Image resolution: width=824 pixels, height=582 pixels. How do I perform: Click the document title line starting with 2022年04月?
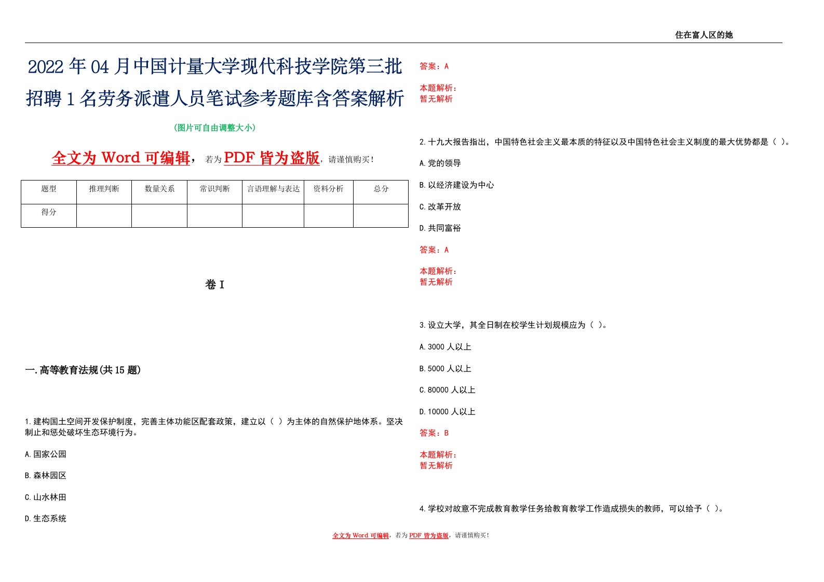click(x=215, y=67)
